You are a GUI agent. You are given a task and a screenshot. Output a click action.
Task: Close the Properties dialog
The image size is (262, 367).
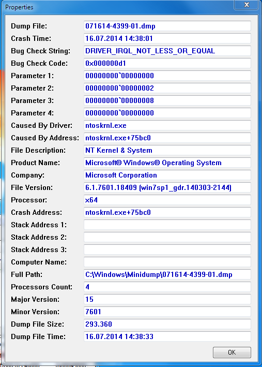(x=246, y=5)
